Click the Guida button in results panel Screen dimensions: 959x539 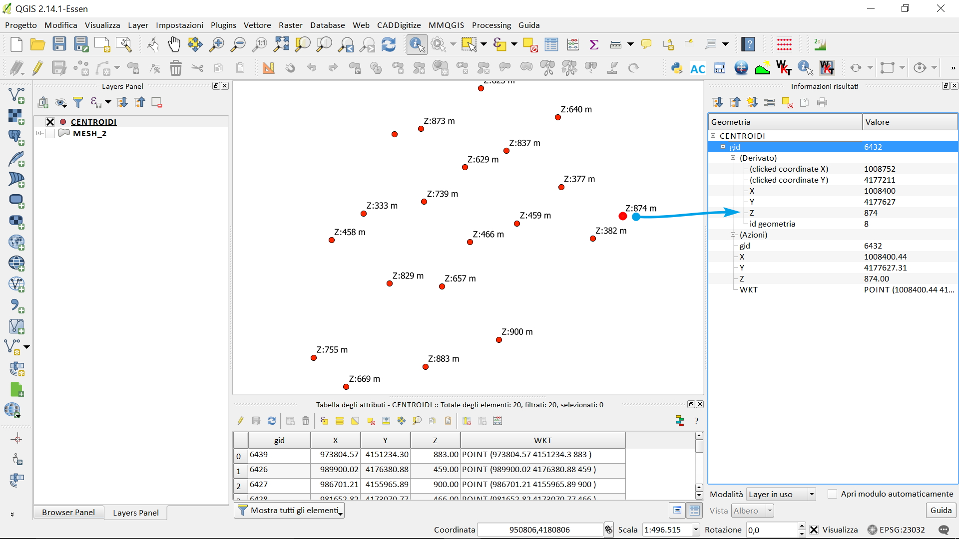[x=941, y=510]
